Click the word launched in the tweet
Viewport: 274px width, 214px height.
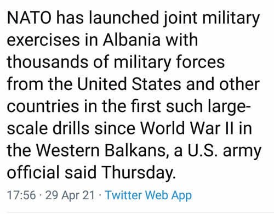124,18
